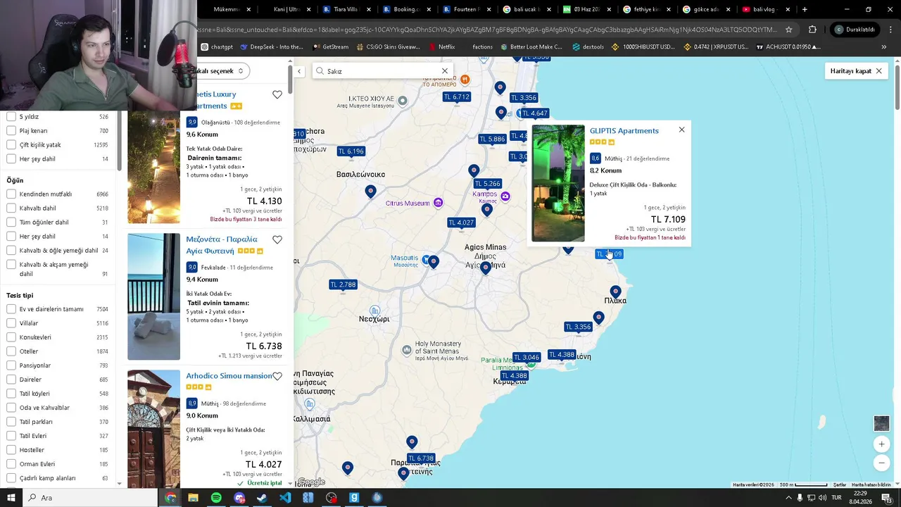Click the TL 6.712 price marker

[457, 97]
